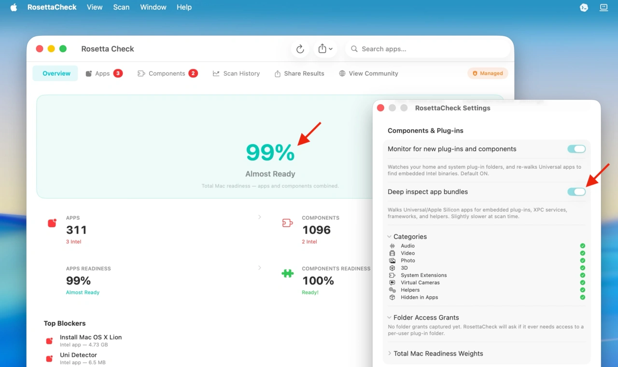Open the share options dropdown in the toolbar

click(x=325, y=49)
